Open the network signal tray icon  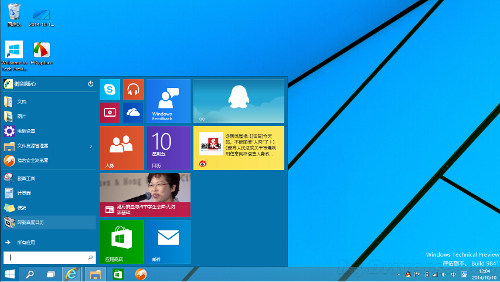435,274
